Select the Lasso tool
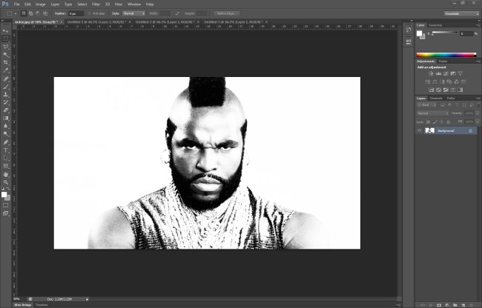Viewport: 482px width, 308px height. click(x=6, y=46)
